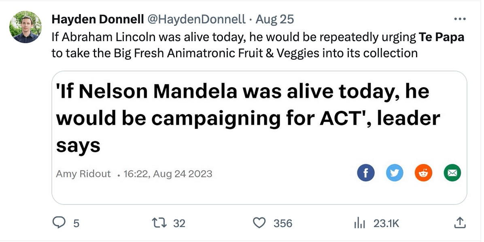
Task: Click the share upload arrow icon
Action: coord(459,222)
